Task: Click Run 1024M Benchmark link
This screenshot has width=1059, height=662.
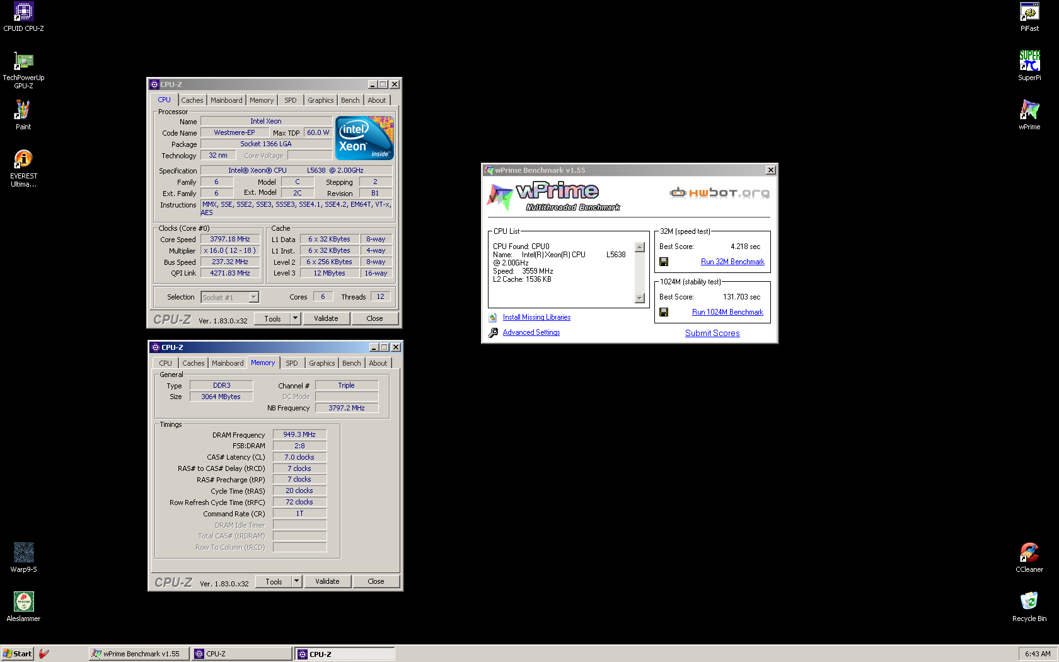Action: 727,312
